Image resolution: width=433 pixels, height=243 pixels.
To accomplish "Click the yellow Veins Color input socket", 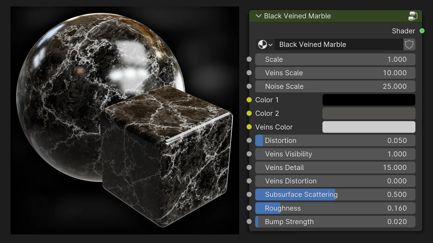I will 249,127.
